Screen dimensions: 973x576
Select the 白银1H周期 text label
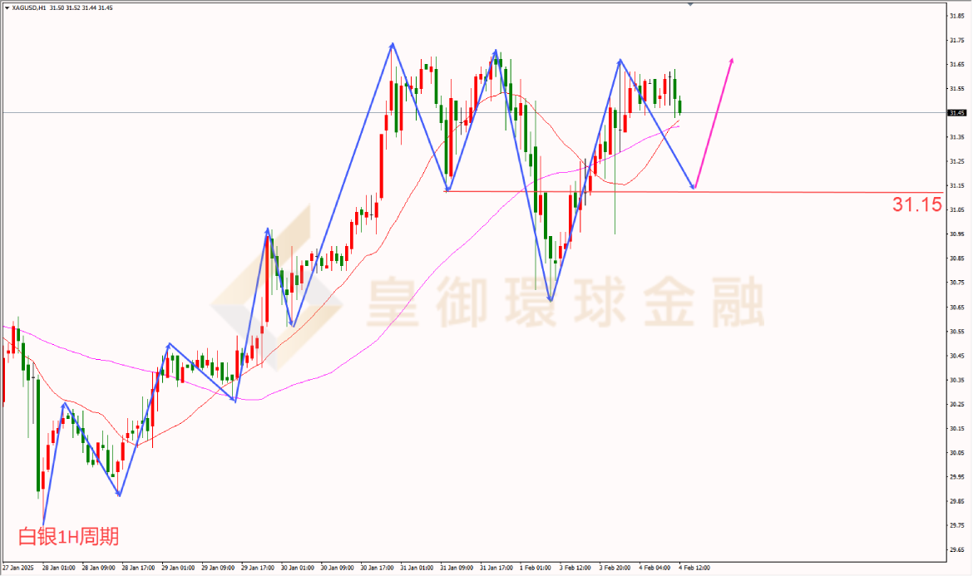(68, 536)
